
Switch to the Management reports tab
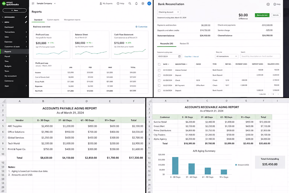point(72,19)
